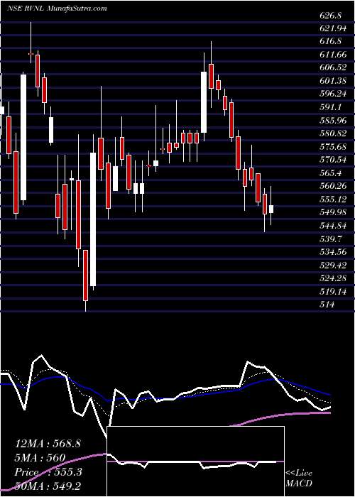This screenshot has width=355, height=497.
Task: Click inside the Live MACD inset chart box
Action: [x=196, y=461]
